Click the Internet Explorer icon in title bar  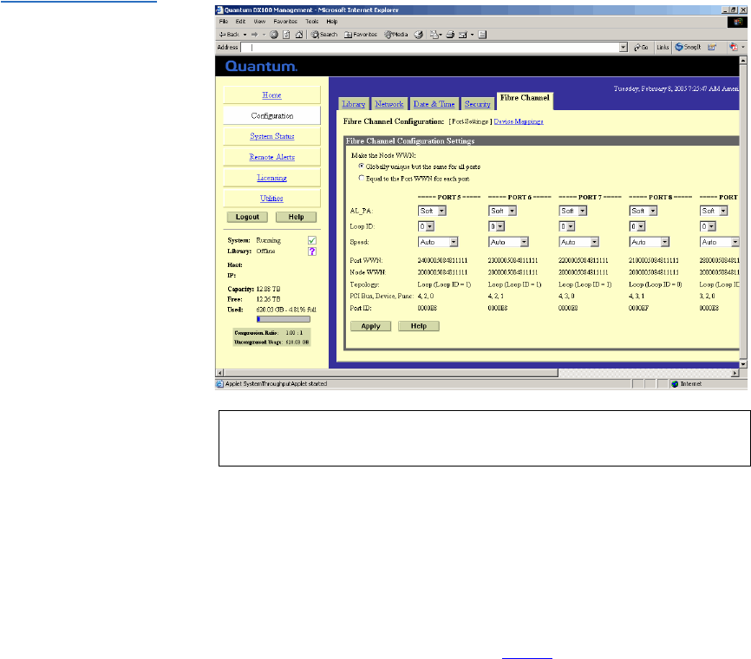(x=219, y=10)
